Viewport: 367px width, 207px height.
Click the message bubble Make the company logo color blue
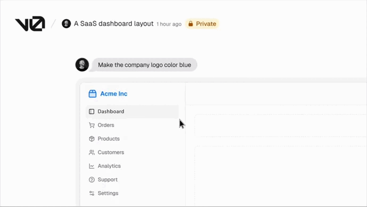(x=145, y=65)
